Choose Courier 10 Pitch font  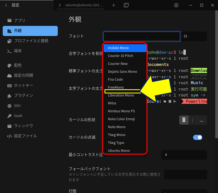[x=125, y=56]
